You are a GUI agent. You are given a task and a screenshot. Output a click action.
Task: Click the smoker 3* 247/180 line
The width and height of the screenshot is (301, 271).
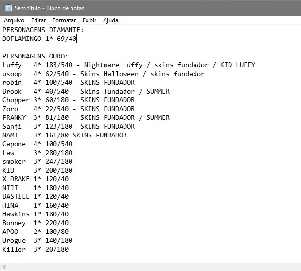pyautogui.click(x=37, y=161)
